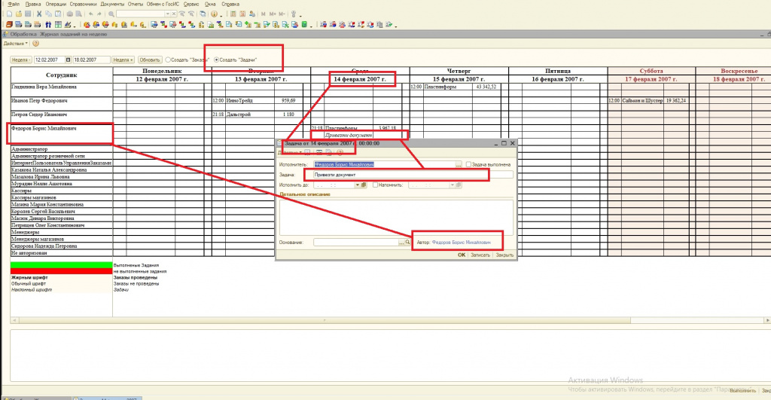Open the Calculator icon in toolbar
The height and width of the screenshot is (400, 771).
[233, 14]
